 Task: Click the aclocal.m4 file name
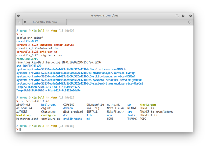[24, 108]
